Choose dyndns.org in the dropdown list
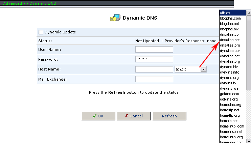251x143 pixels. point(229,78)
